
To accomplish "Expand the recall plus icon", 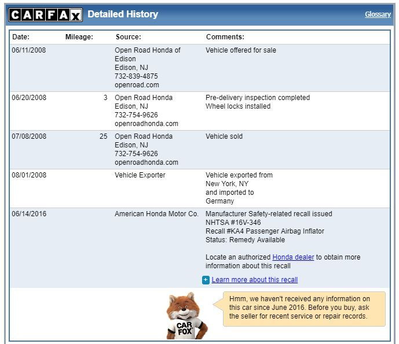I will [x=206, y=280].
